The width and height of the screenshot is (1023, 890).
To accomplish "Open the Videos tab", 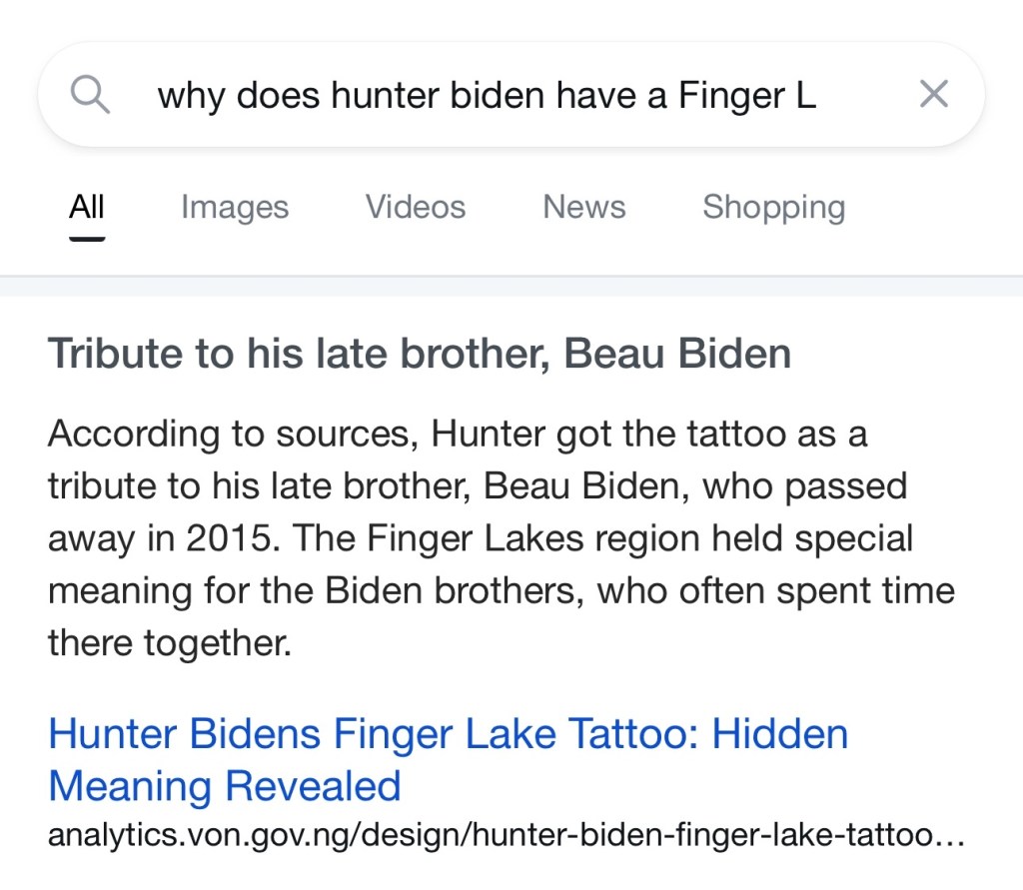I will 416,207.
